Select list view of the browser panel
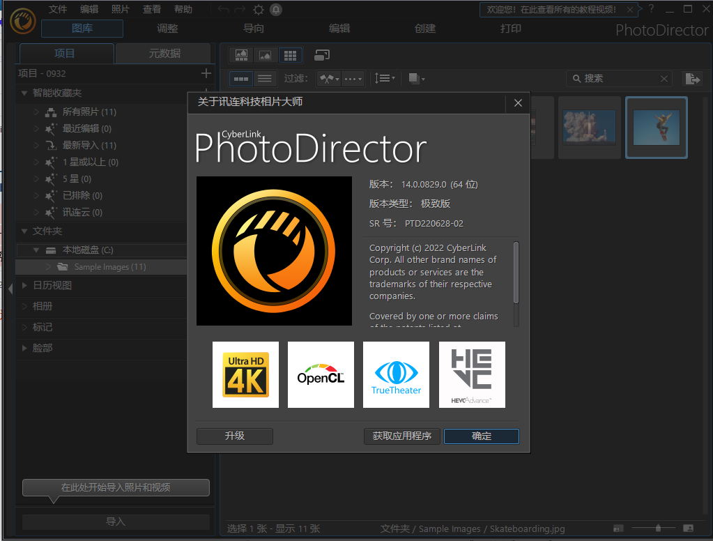713x541 pixels. (265, 79)
